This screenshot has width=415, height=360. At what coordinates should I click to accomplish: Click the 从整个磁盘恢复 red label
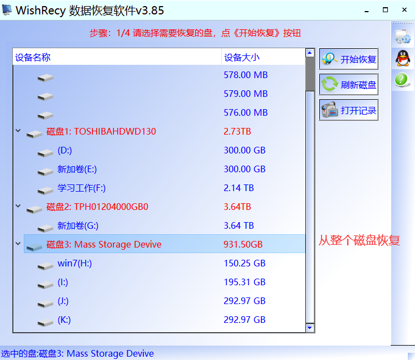(x=359, y=240)
